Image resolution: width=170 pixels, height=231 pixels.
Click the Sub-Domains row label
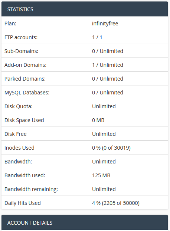(22, 51)
